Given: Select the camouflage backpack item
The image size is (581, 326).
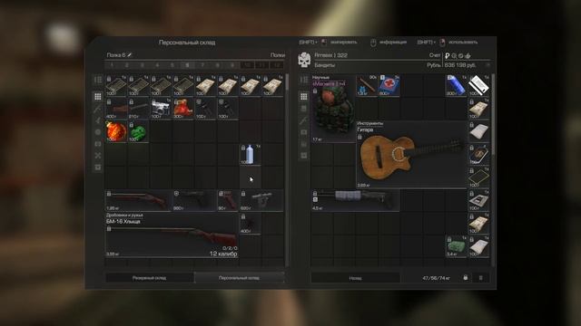Looking at the screenshot, I should (333, 109).
